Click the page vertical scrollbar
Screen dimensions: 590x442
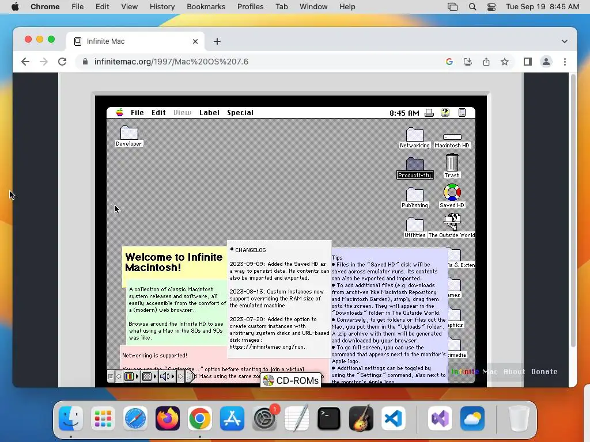click(x=573, y=211)
